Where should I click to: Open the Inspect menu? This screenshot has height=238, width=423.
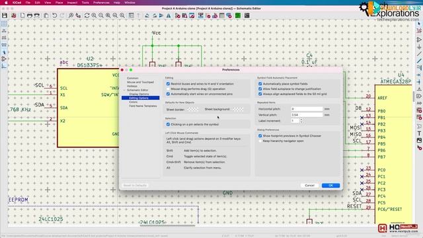coord(72,3)
